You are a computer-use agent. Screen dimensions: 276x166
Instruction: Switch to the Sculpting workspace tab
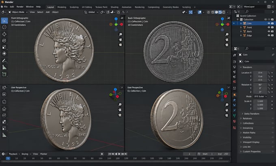(x=74, y=7)
